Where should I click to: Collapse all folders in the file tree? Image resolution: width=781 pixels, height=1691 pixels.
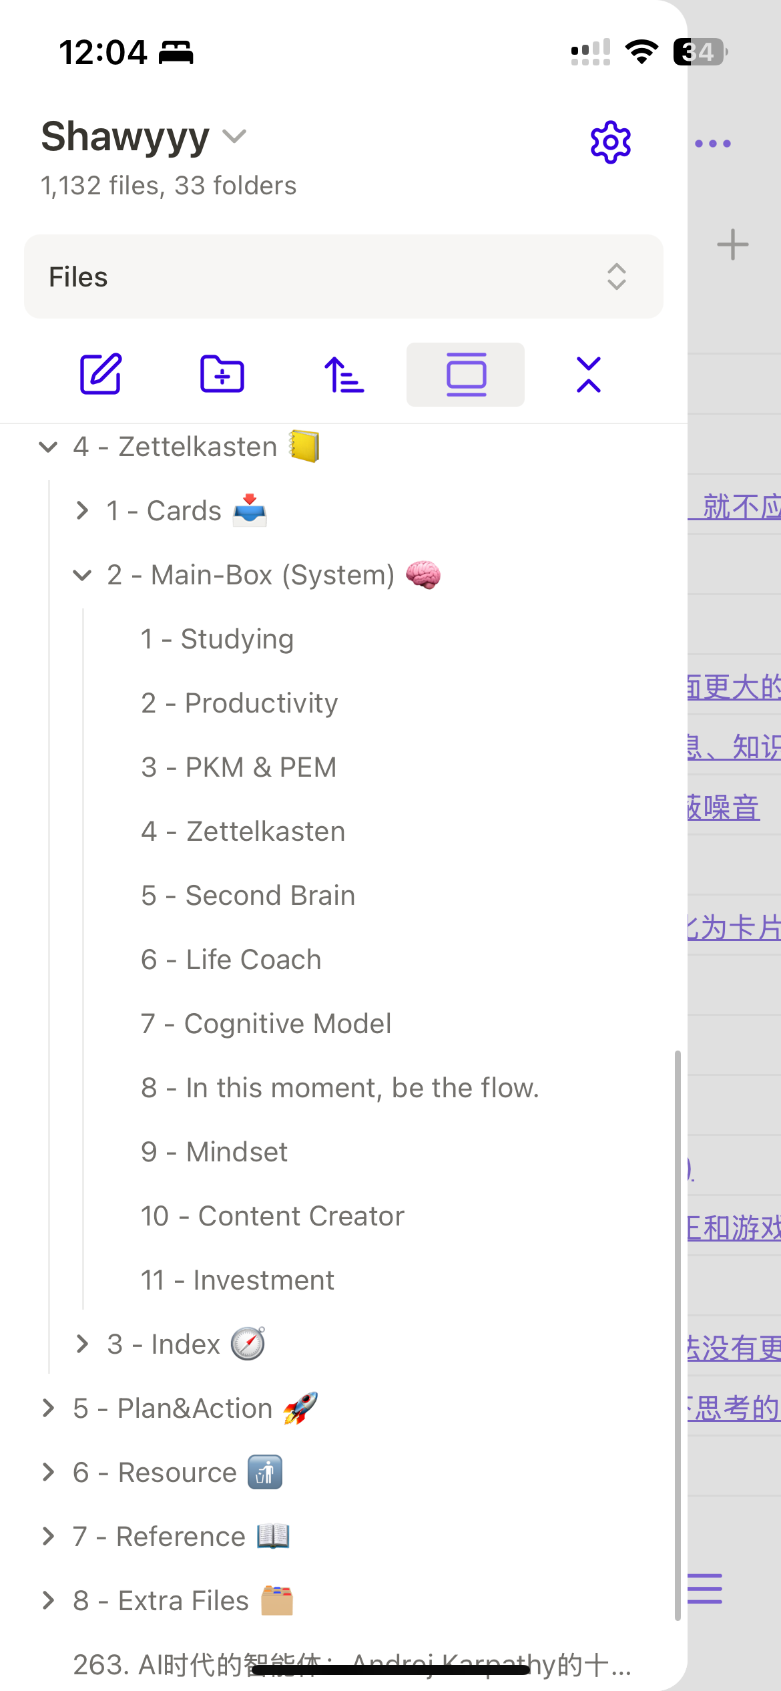pos(588,374)
